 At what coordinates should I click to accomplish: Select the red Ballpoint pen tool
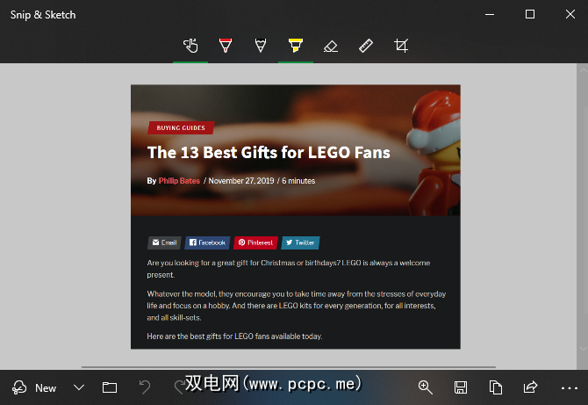pos(226,46)
